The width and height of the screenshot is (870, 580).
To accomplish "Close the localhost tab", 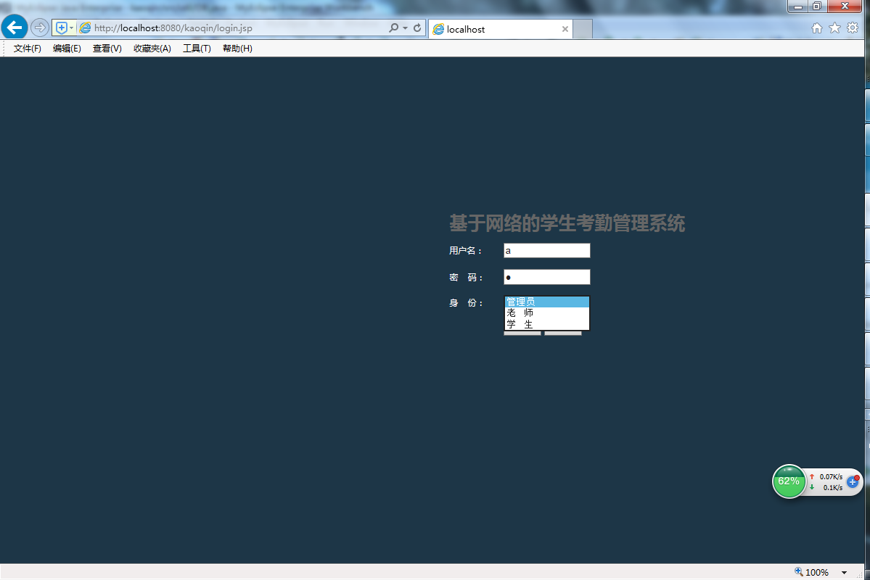I will pos(565,29).
